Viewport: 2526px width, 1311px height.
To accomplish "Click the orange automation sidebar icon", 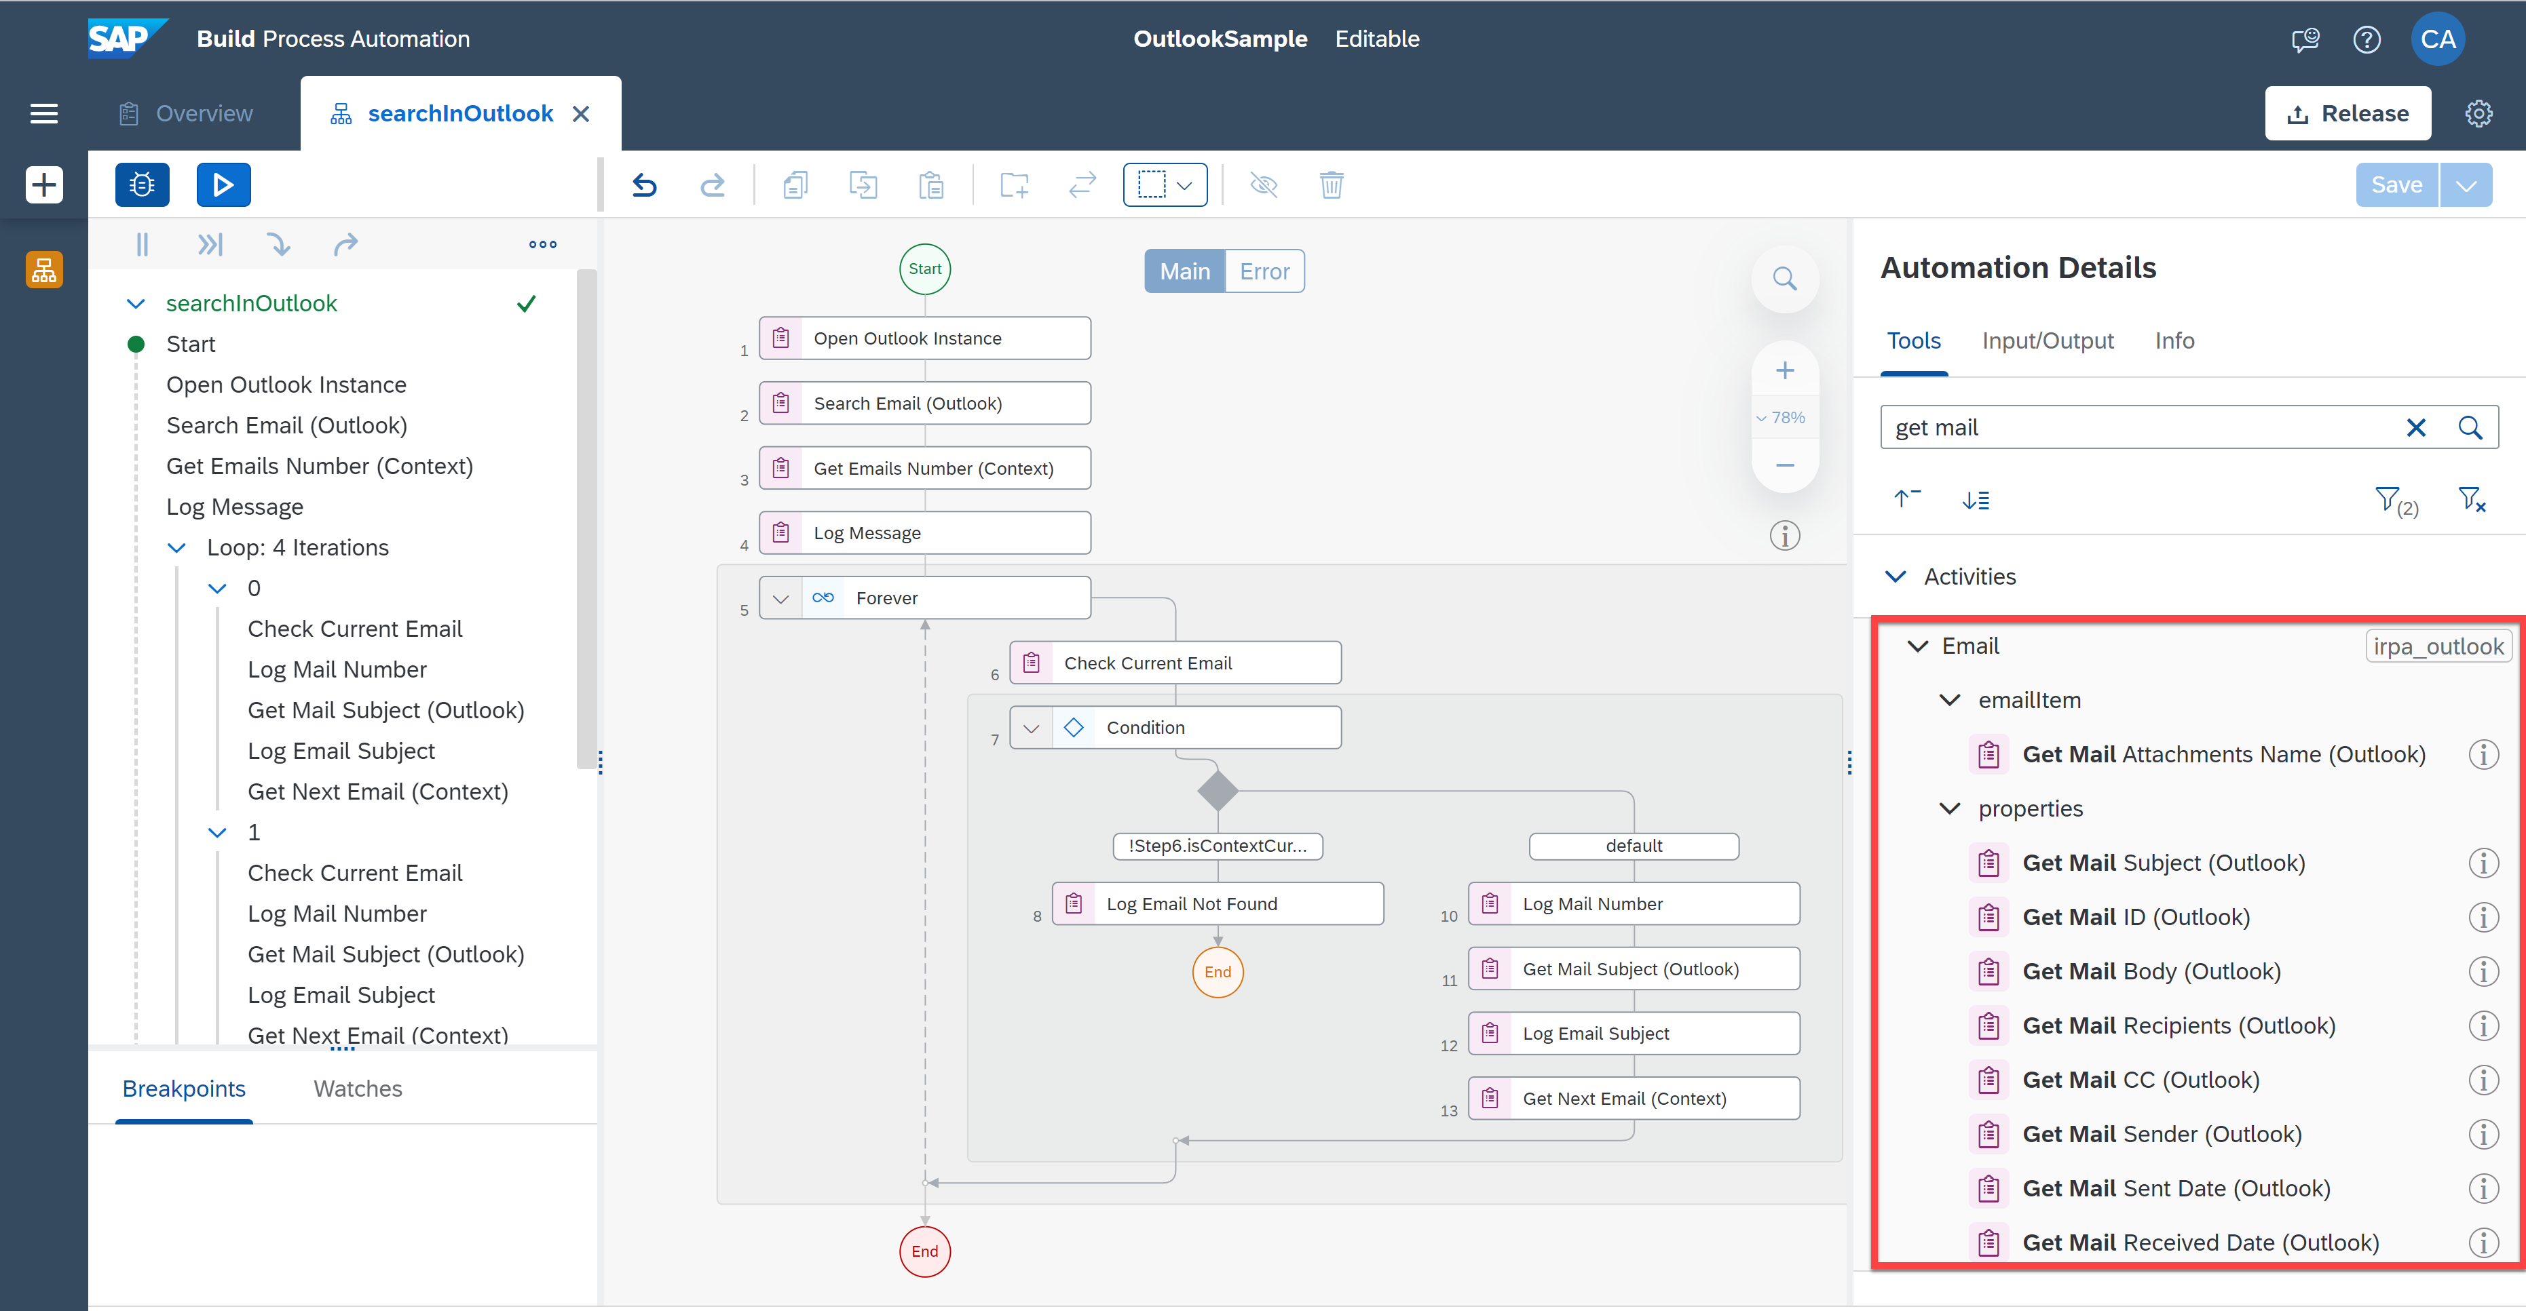I will coord(44,269).
